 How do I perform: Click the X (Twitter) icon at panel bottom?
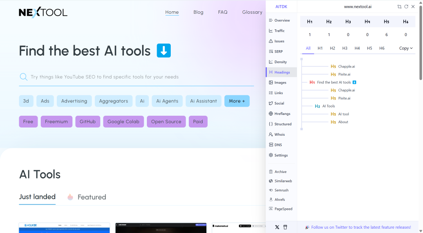(x=277, y=227)
